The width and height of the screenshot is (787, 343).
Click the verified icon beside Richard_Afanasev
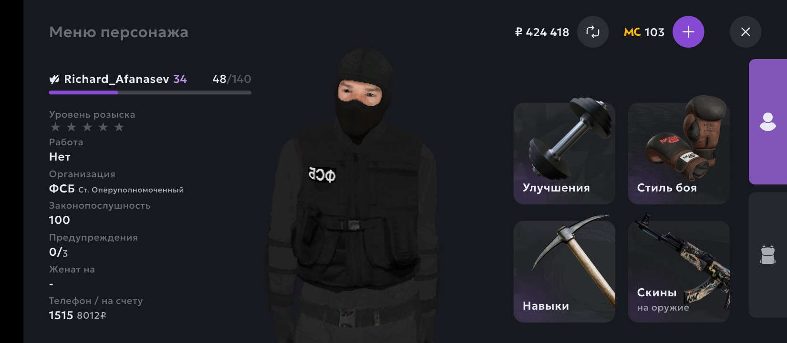point(54,80)
